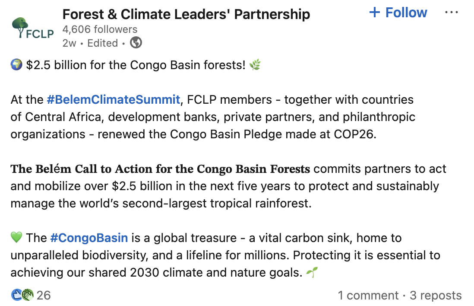
Task: Open the #BelemClimateSummit hashtag feed
Action: [114, 99]
